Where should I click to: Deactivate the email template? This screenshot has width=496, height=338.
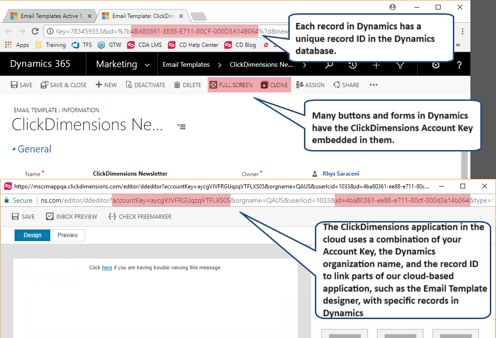click(146, 85)
